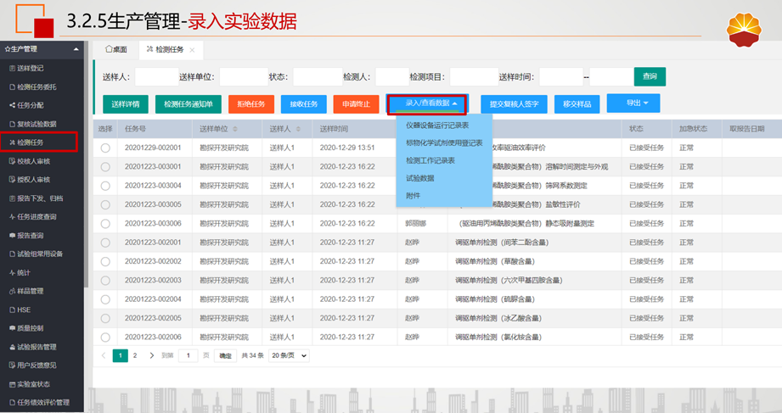Select radio for task 20201223-003006
Image resolution: width=782 pixels, height=413 pixels.
click(x=105, y=224)
